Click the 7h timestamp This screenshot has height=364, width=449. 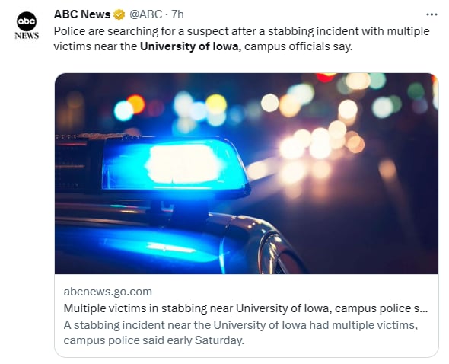tap(177, 14)
